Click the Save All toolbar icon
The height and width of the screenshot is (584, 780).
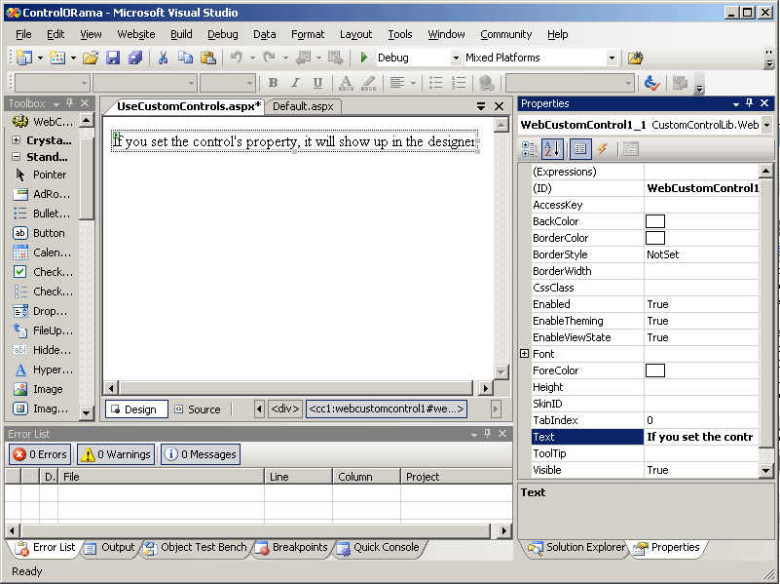tap(134, 58)
